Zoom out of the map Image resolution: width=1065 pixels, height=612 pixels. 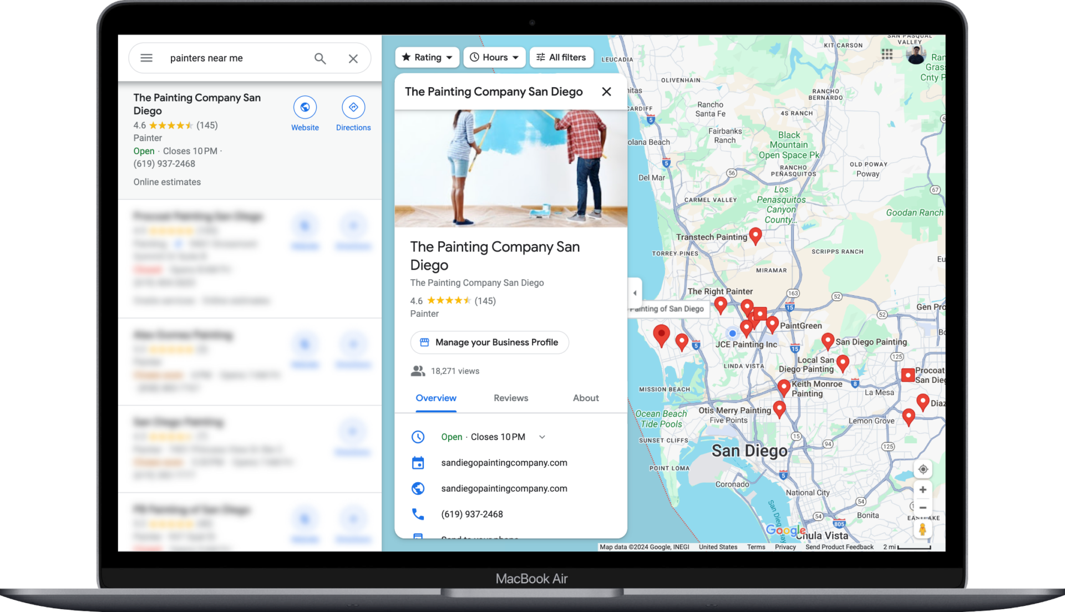[923, 508]
